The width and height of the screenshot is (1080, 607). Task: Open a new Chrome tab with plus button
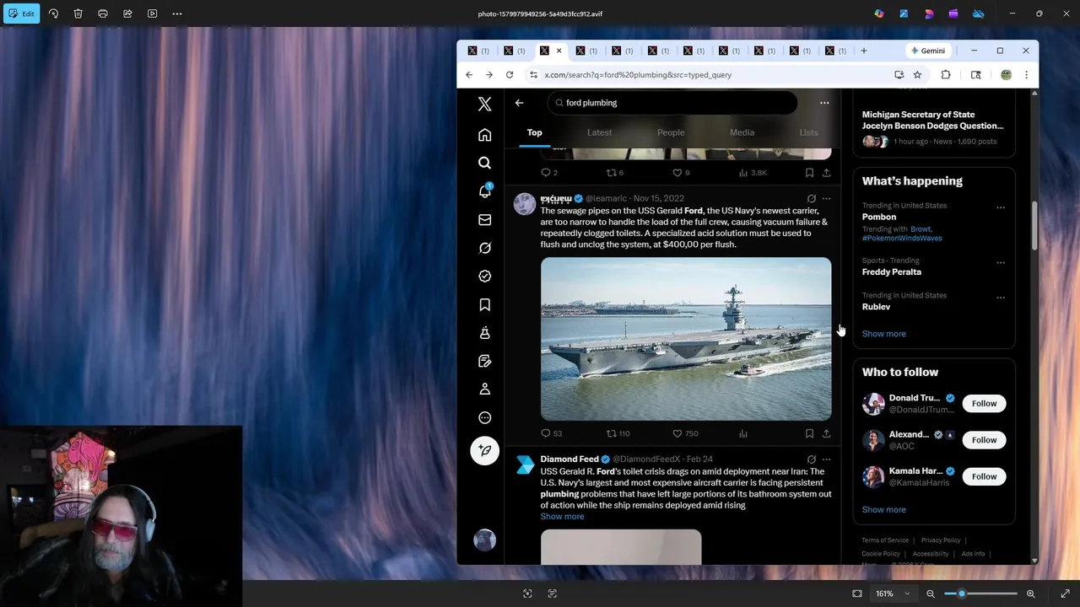click(863, 51)
